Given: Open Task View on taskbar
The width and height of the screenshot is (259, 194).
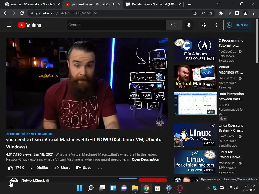Looking at the screenshot, I should click(x=102, y=188).
